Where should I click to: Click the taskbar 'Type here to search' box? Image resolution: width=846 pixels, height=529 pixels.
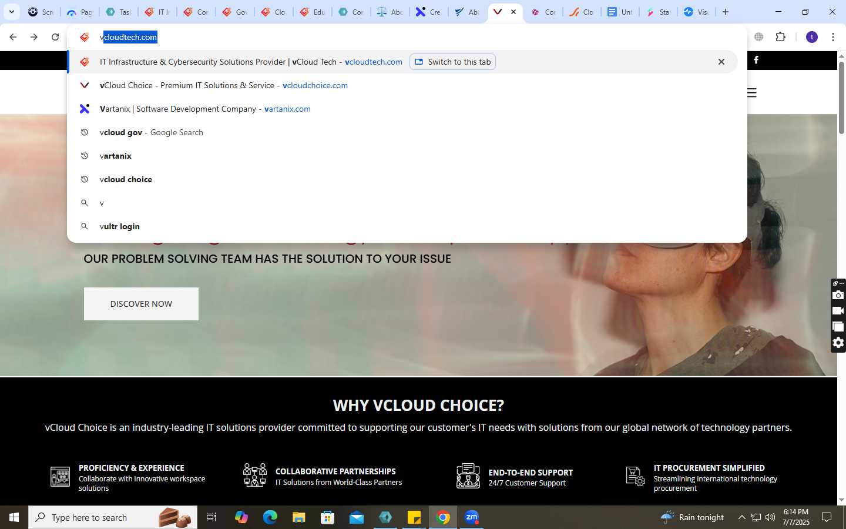tap(113, 517)
